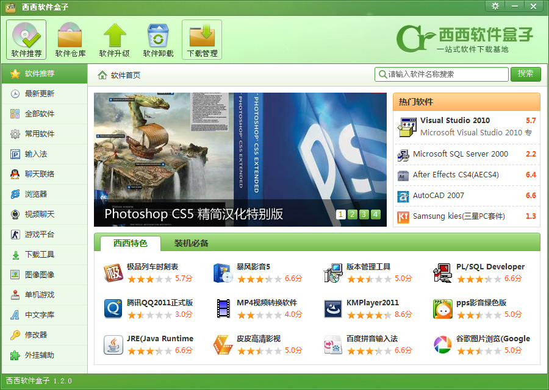Focus the software name search field
The image size is (549, 390).
pyautogui.click(x=442, y=74)
